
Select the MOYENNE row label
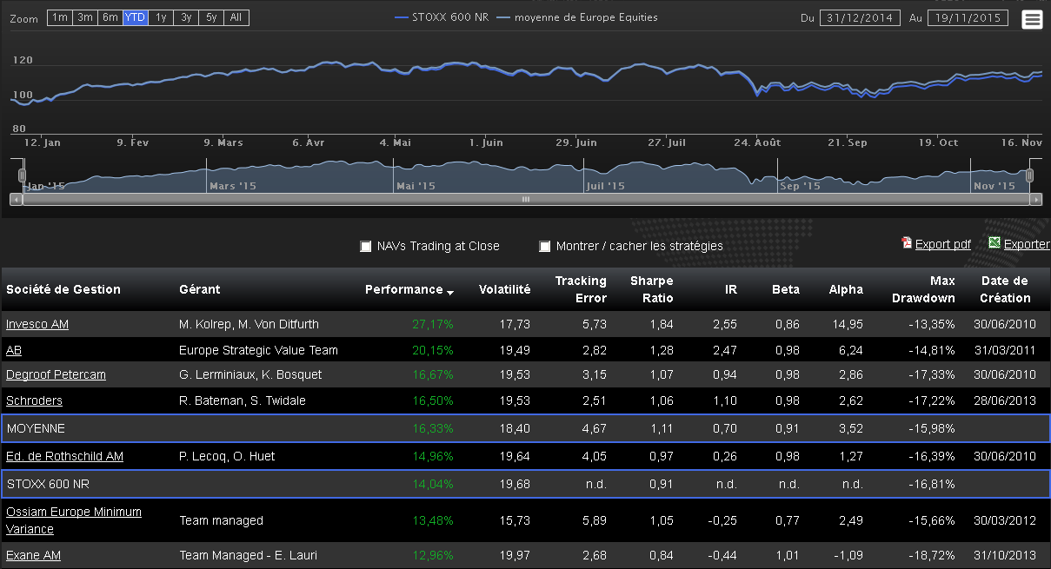(x=36, y=428)
